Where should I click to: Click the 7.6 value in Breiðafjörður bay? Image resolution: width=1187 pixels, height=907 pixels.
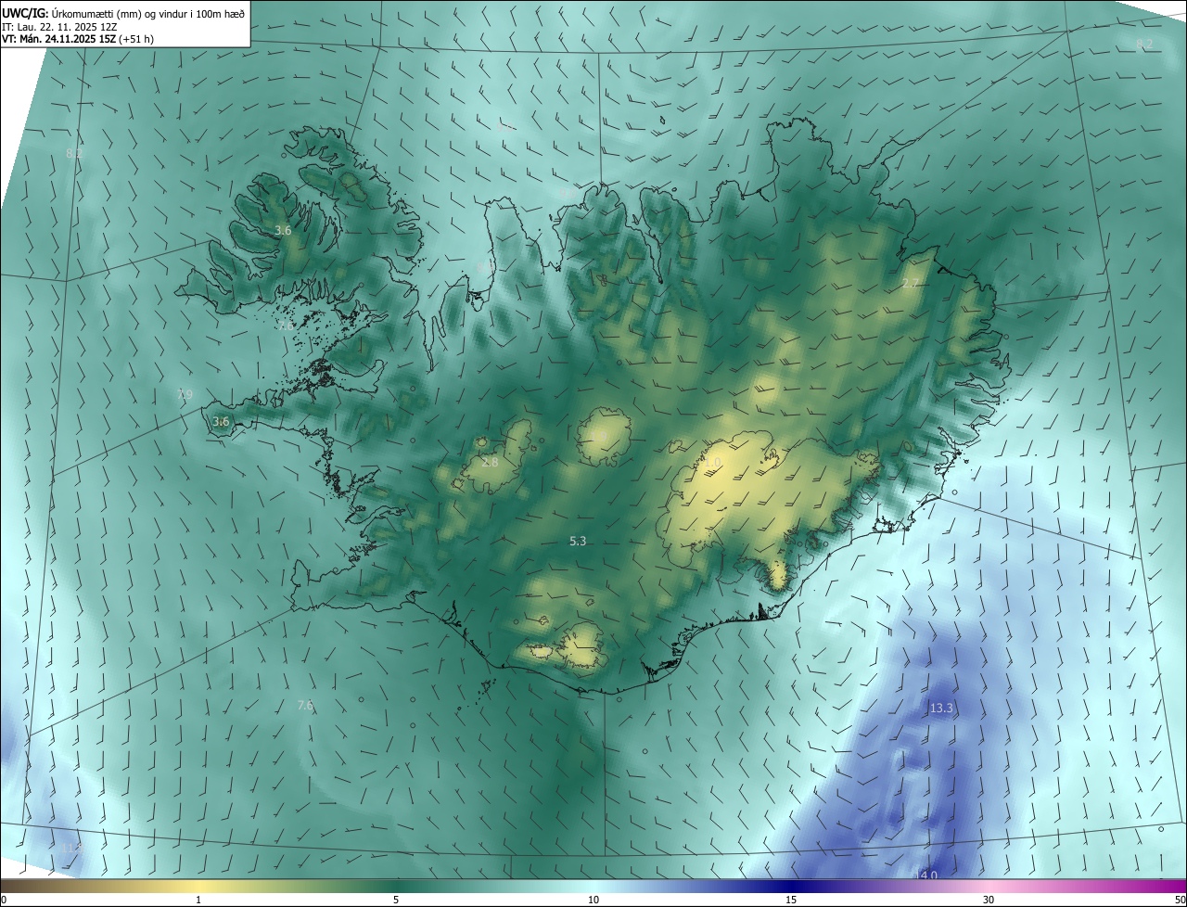coord(285,326)
